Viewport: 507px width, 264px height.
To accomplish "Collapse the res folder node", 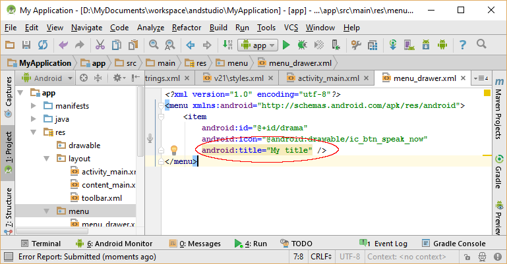I will (34, 132).
